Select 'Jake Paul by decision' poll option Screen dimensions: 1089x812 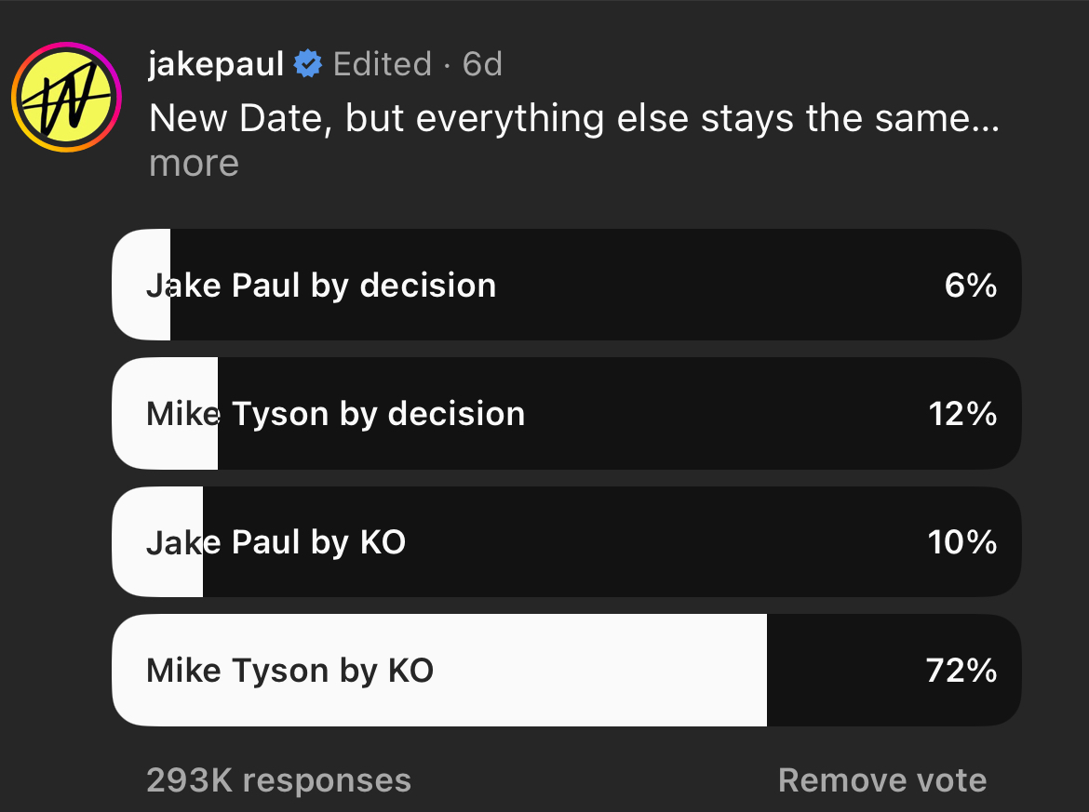(566, 285)
